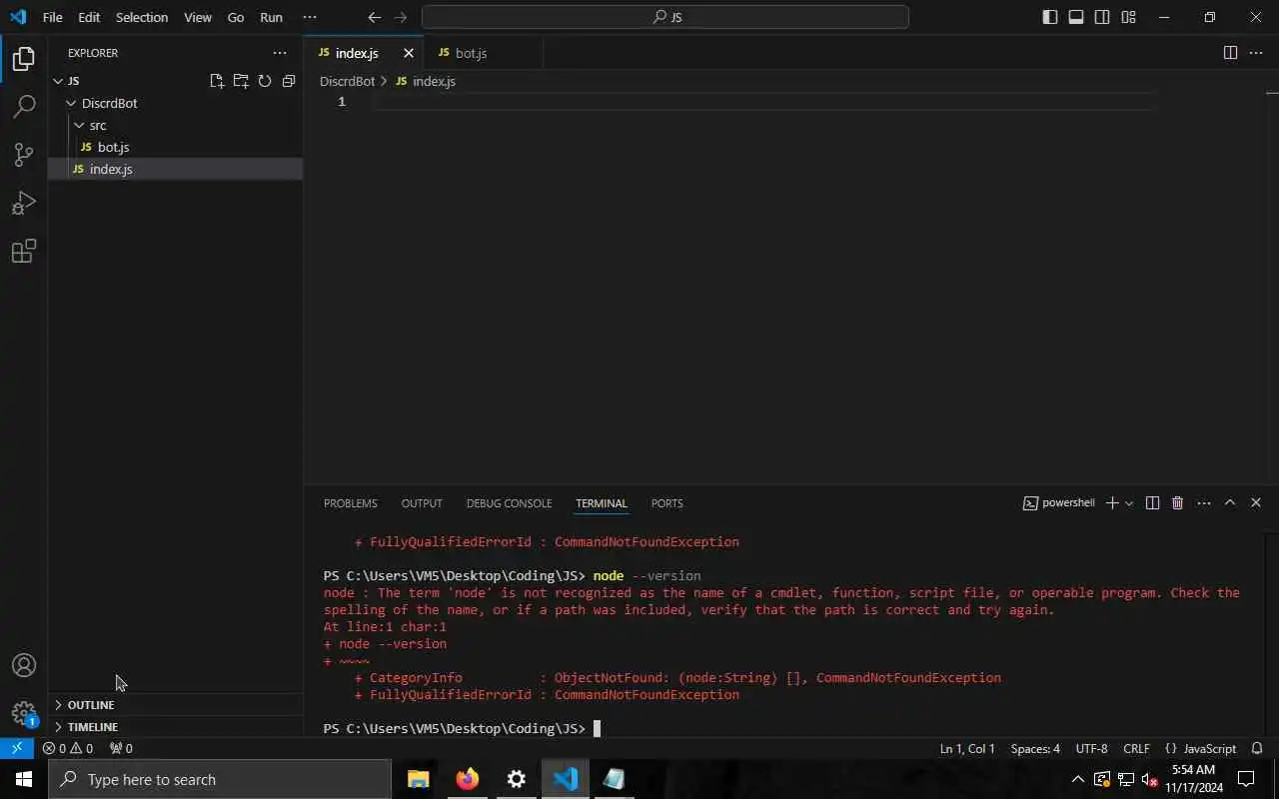The width and height of the screenshot is (1279, 799).
Task: Open bot.js in the file tree
Action: pyautogui.click(x=175, y=147)
